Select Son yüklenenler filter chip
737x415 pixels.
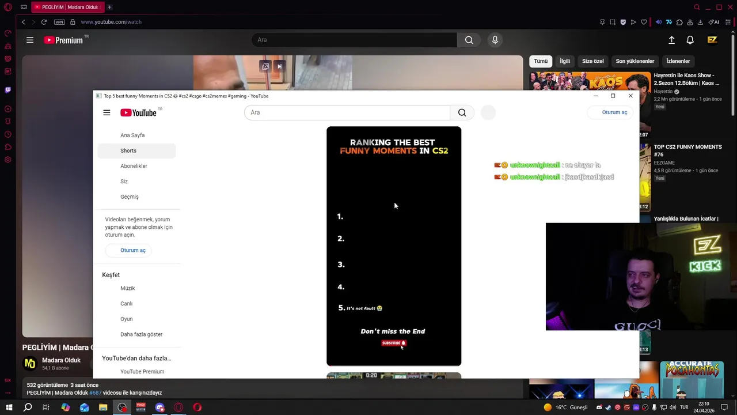click(x=635, y=61)
